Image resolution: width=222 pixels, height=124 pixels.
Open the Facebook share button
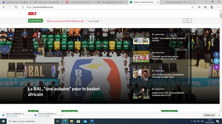click(x=216, y=55)
